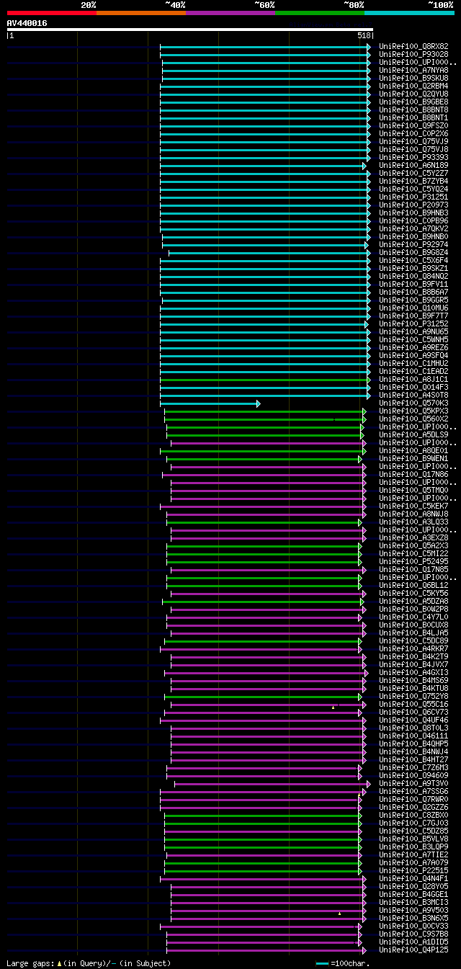
Task: Select hit label UniRef100_A6N189
Action: [413, 165]
